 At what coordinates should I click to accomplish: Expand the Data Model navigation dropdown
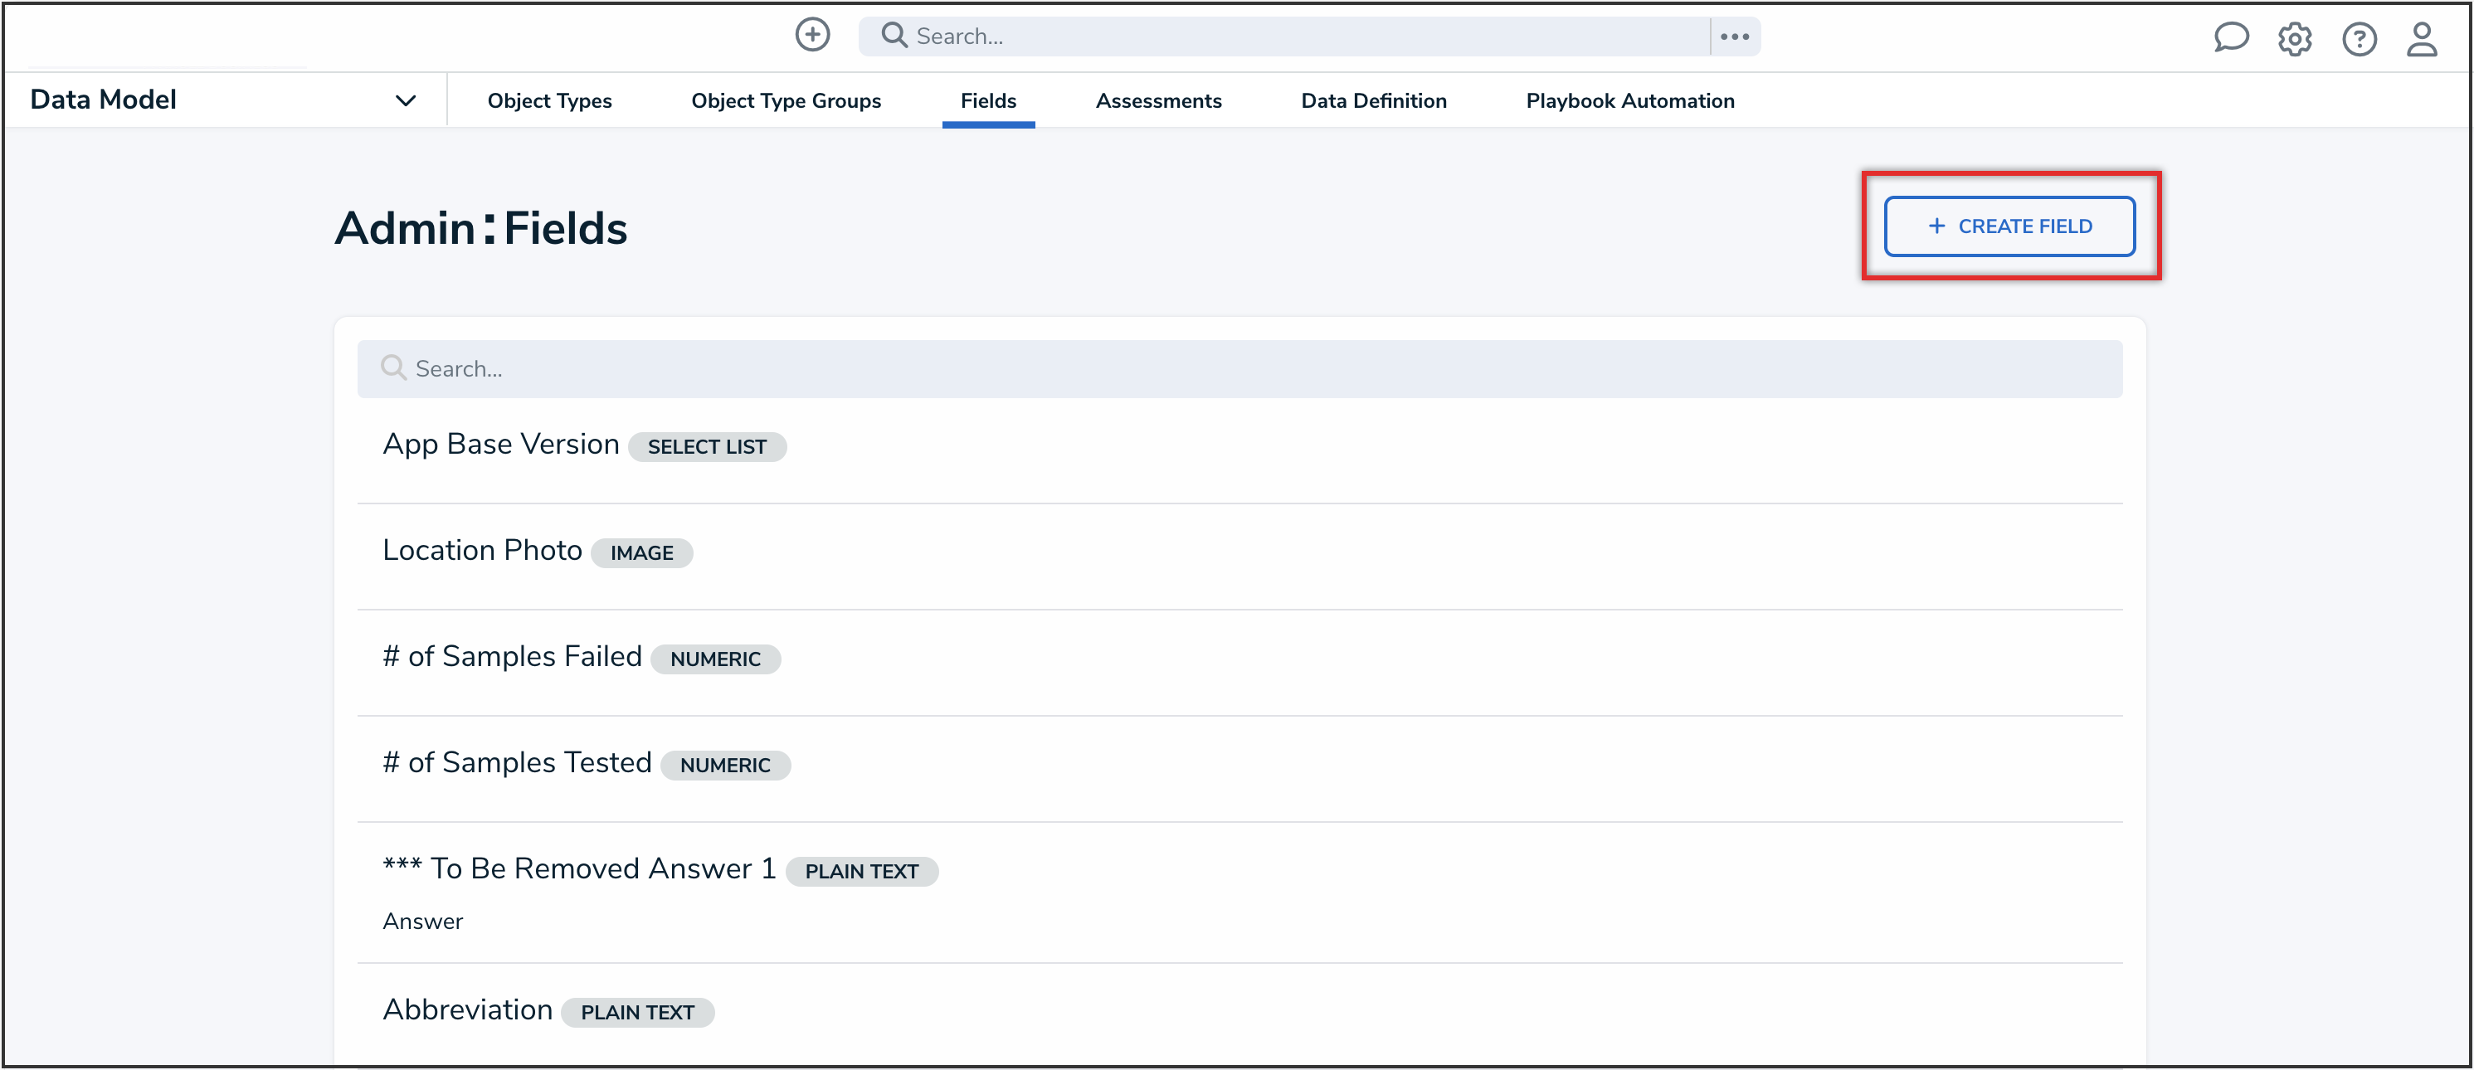point(406,99)
